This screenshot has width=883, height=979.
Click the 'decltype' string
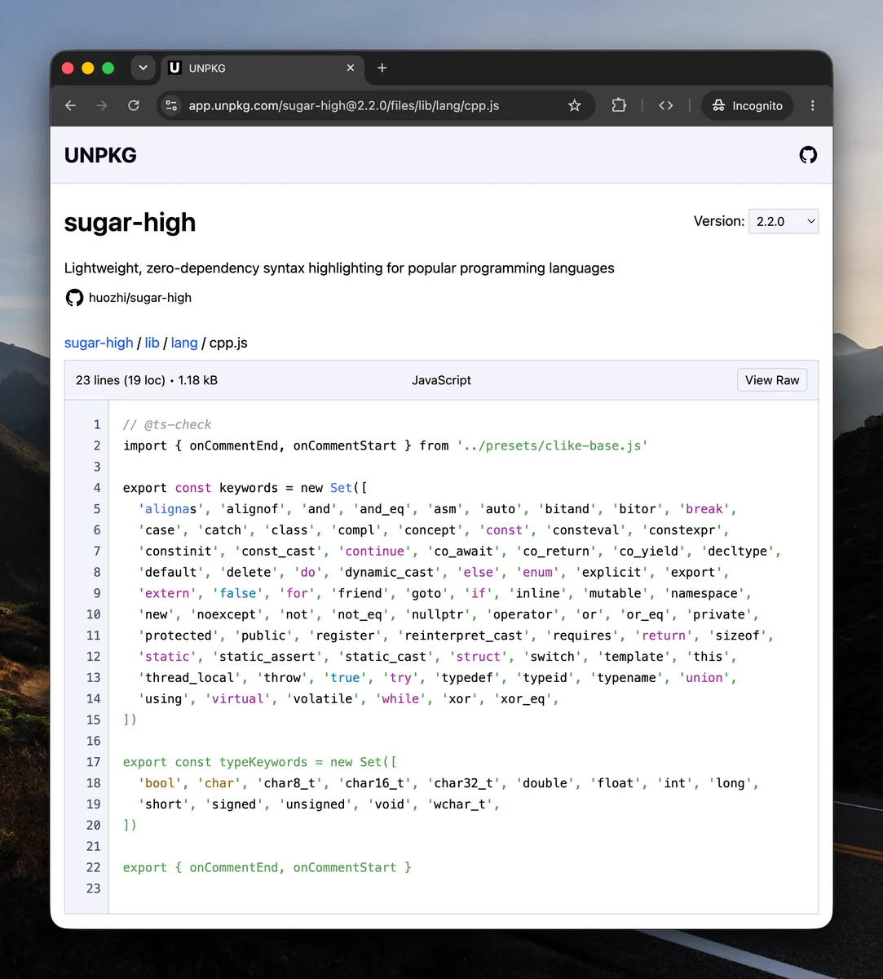click(737, 552)
